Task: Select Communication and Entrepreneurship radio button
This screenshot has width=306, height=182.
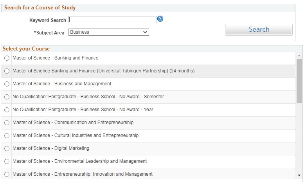Action: [x=7, y=123]
